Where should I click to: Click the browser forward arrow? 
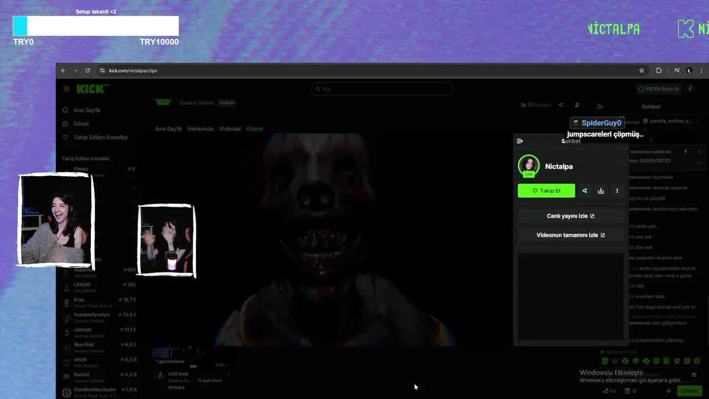pos(75,70)
